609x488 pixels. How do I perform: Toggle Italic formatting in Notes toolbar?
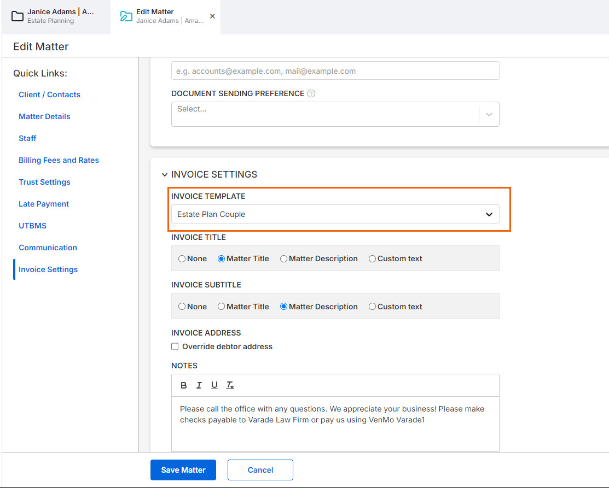click(x=199, y=385)
